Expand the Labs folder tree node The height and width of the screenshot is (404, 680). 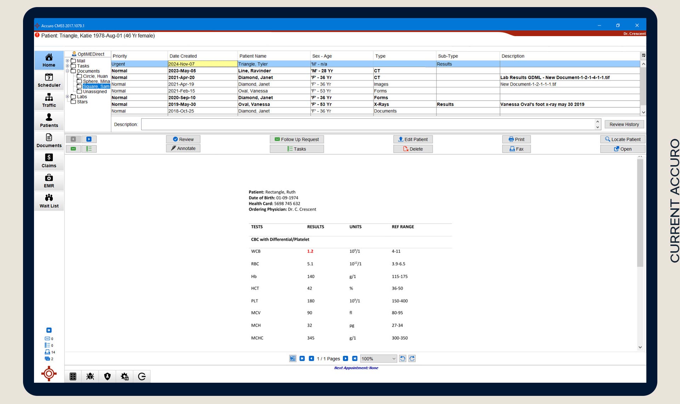click(x=67, y=96)
